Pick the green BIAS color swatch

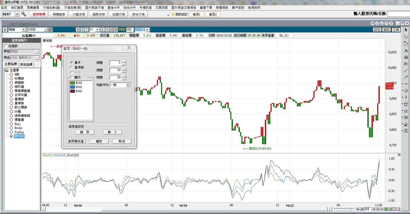(x=72, y=83)
